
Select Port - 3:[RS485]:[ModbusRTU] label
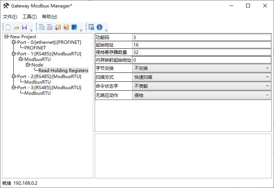[x=49, y=87]
